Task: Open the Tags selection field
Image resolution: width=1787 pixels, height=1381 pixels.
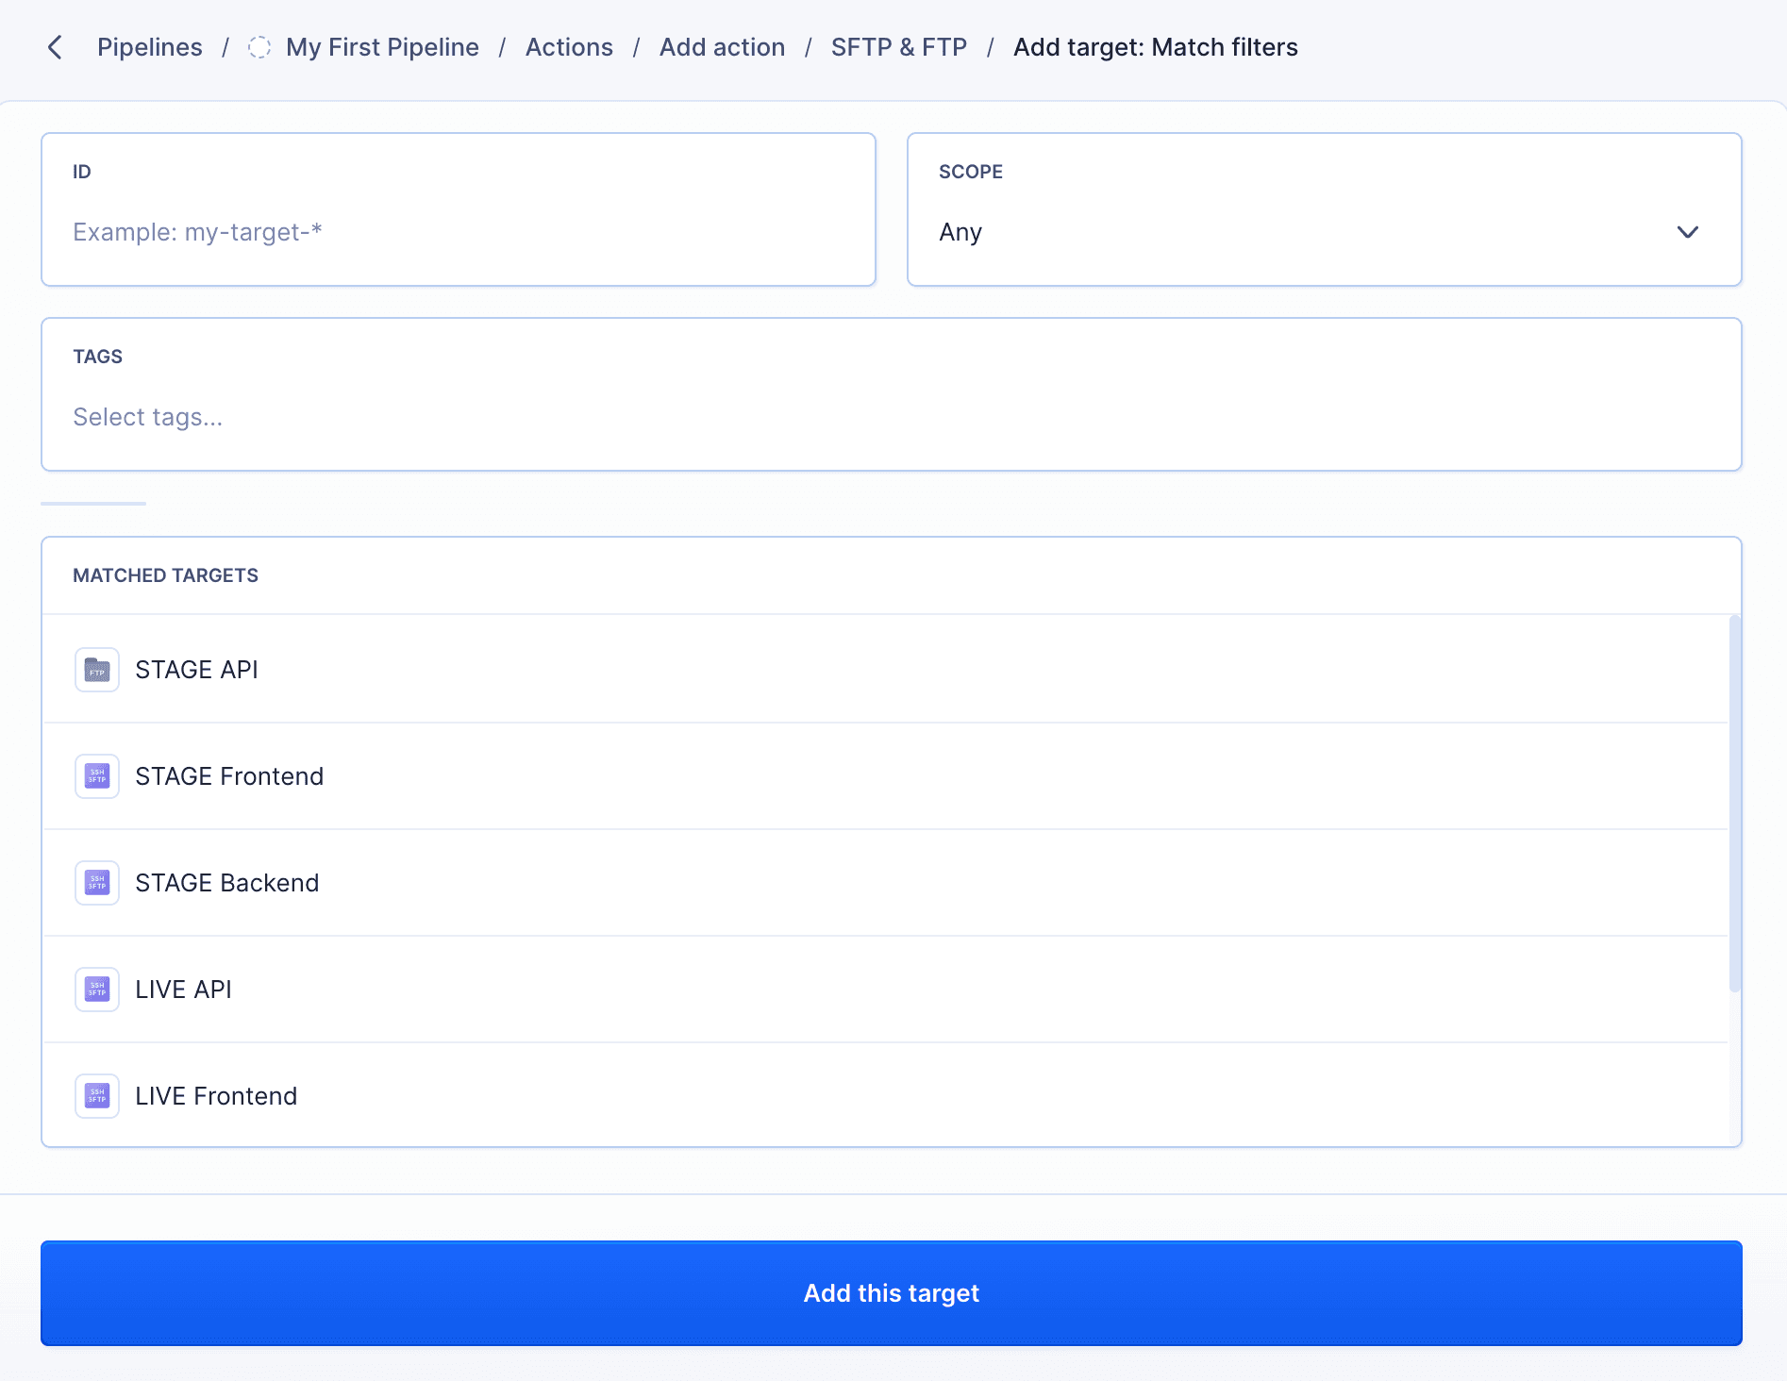Action: tap(891, 394)
